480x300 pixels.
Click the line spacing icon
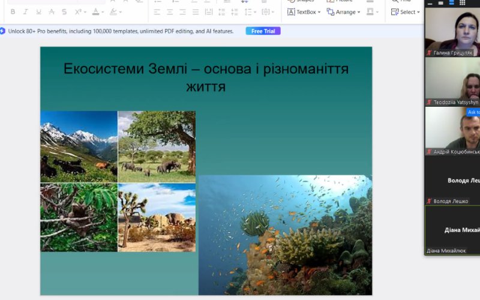click(248, 12)
